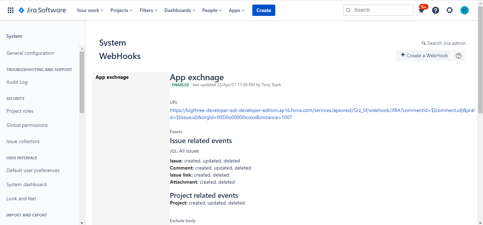
Task: Open the WebHooks help circle icon
Action: 458,55
